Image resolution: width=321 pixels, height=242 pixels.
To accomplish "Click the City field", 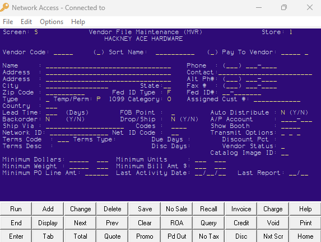I will [77, 86].
